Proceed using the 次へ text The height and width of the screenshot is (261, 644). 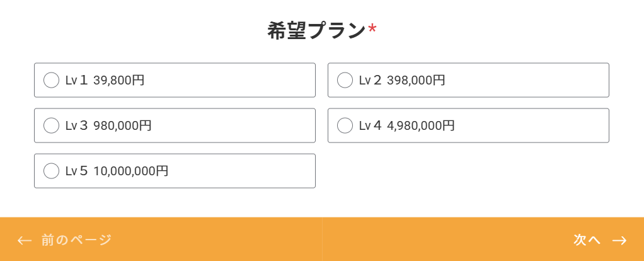click(587, 240)
